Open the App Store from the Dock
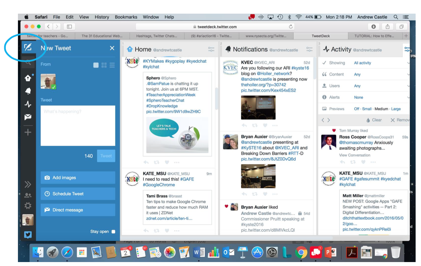The height and width of the screenshot is (266, 421). (257, 253)
